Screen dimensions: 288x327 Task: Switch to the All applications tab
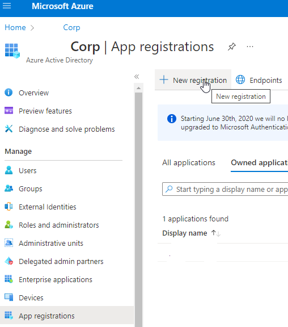[189, 163]
